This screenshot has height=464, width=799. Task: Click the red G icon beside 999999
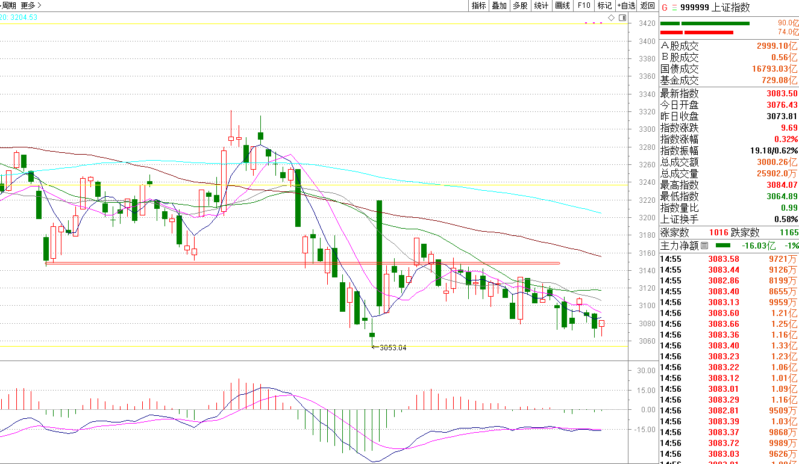[665, 8]
